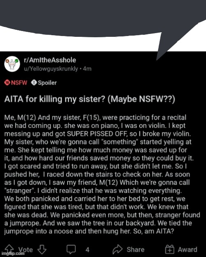206x257 pixels.
Task: Click the Share button label
Action: click(x=136, y=250)
